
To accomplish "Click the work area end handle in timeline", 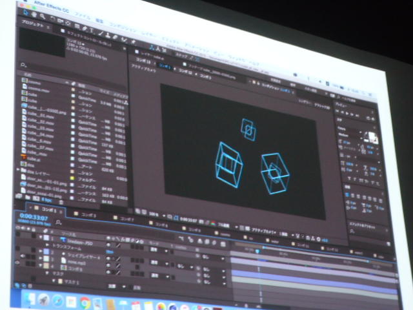I will [x=368, y=261].
